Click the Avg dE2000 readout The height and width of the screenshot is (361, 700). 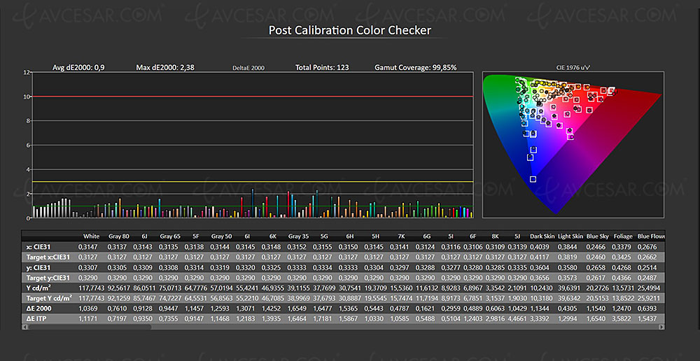point(79,68)
